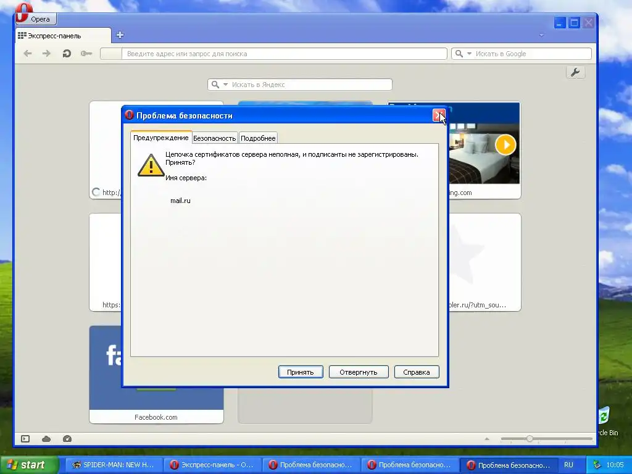Click the rightmost Проблема безопасно... taskbar button
This screenshot has height=474, width=632.
pos(509,465)
